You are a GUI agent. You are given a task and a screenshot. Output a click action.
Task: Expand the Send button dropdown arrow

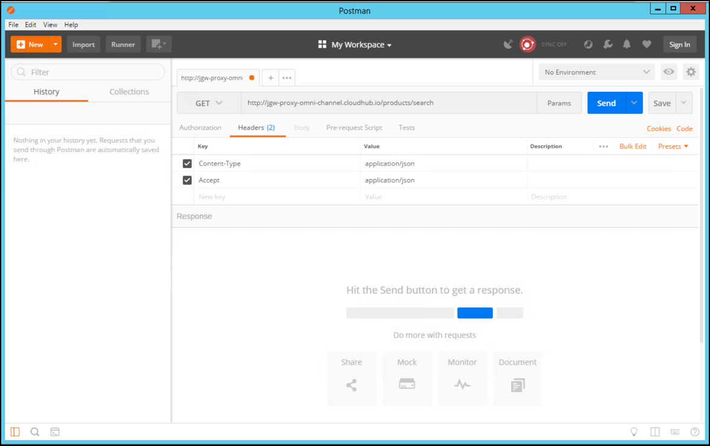634,103
